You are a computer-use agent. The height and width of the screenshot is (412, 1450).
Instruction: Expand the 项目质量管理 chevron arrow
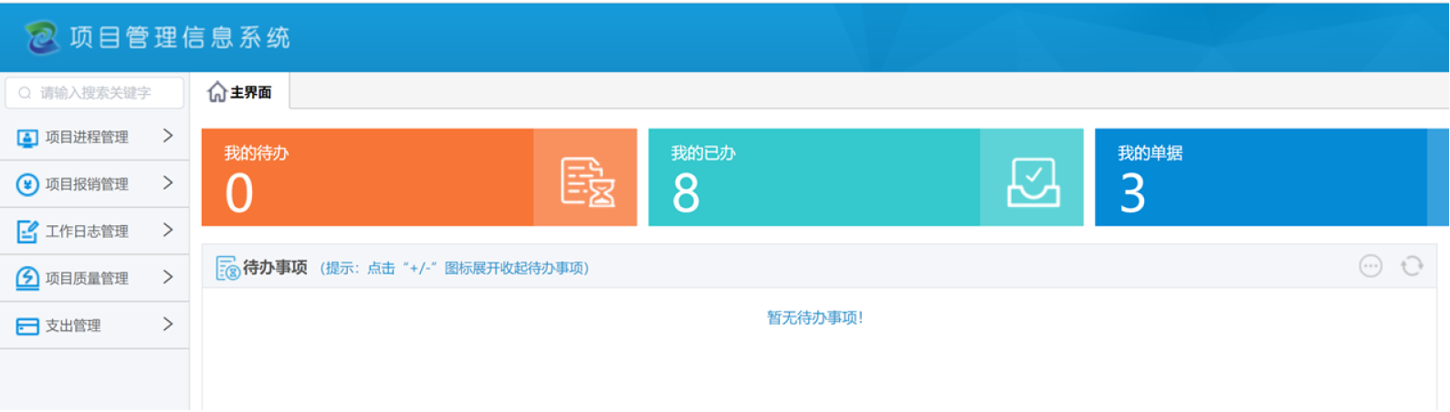click(x=168, y=277)
